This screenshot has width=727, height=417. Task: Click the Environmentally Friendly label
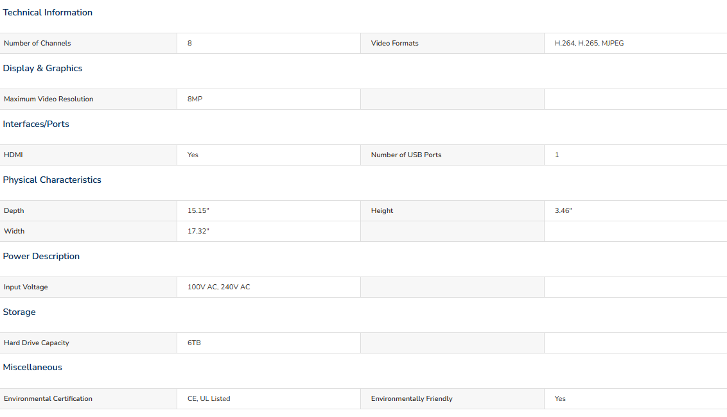411,399
